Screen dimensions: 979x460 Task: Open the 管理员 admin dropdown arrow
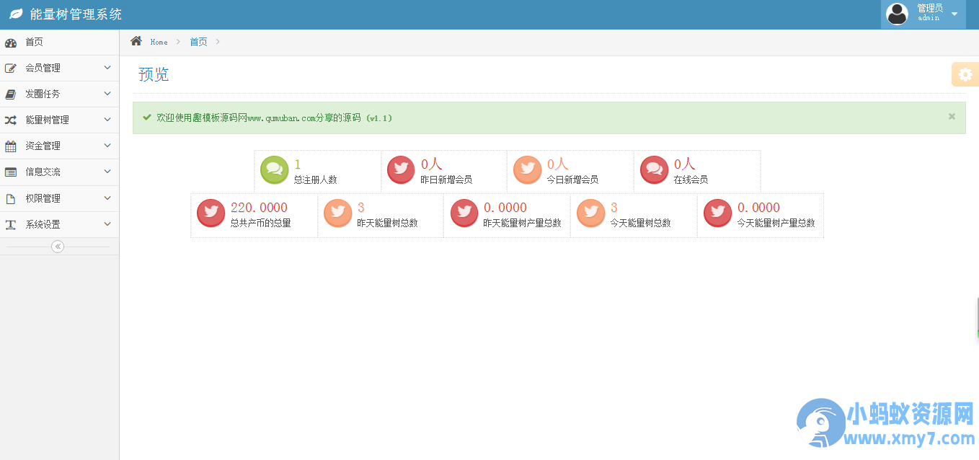tap(954, 14)
